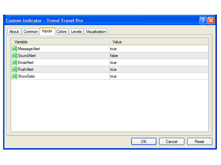The width and height of the screenshot is (221, 165).
Task: Open the Common tab
Action: click(x=31, y=32)
